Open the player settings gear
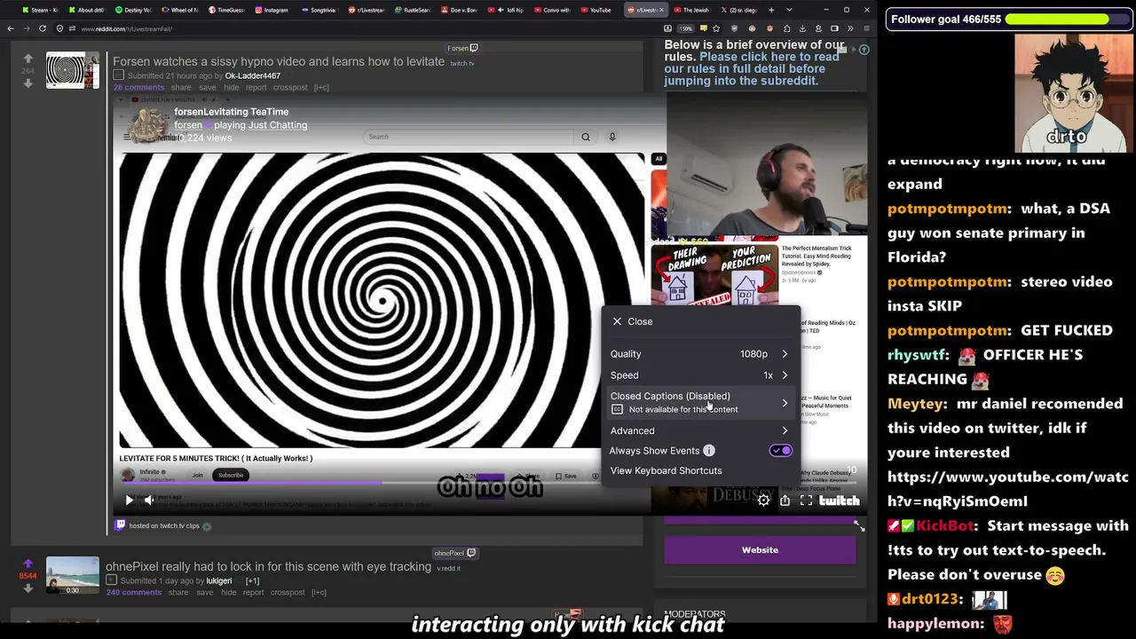The height and width of the screenshot is (639, 1136). click(763, 501)
